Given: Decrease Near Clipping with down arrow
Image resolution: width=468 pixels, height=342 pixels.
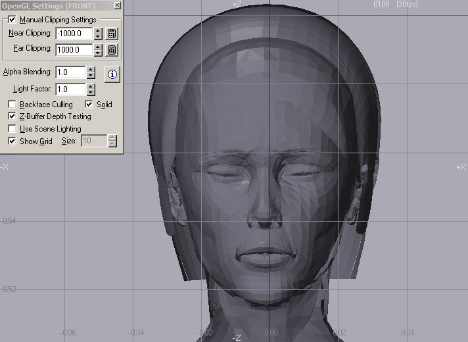Looking at the screenshot, I should tap(98, 37).
